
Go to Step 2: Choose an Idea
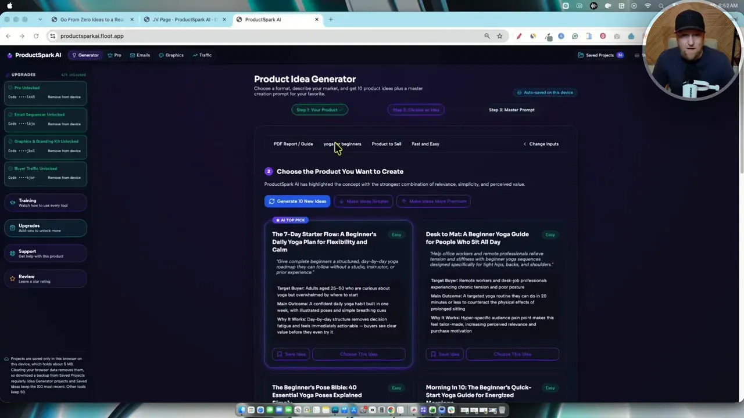pos(416,110)
